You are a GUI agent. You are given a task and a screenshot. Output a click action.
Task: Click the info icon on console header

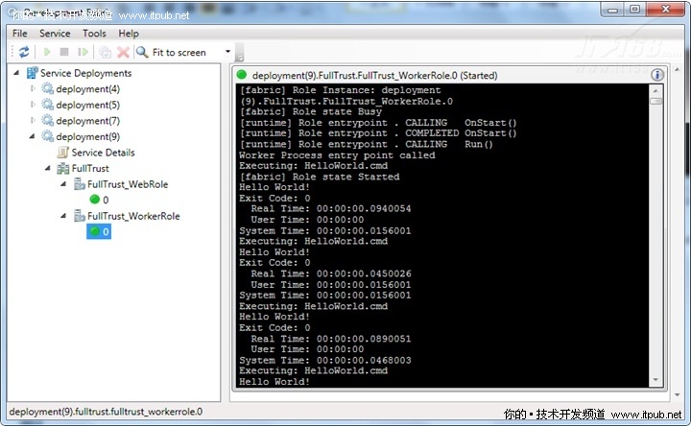point(657,75)
